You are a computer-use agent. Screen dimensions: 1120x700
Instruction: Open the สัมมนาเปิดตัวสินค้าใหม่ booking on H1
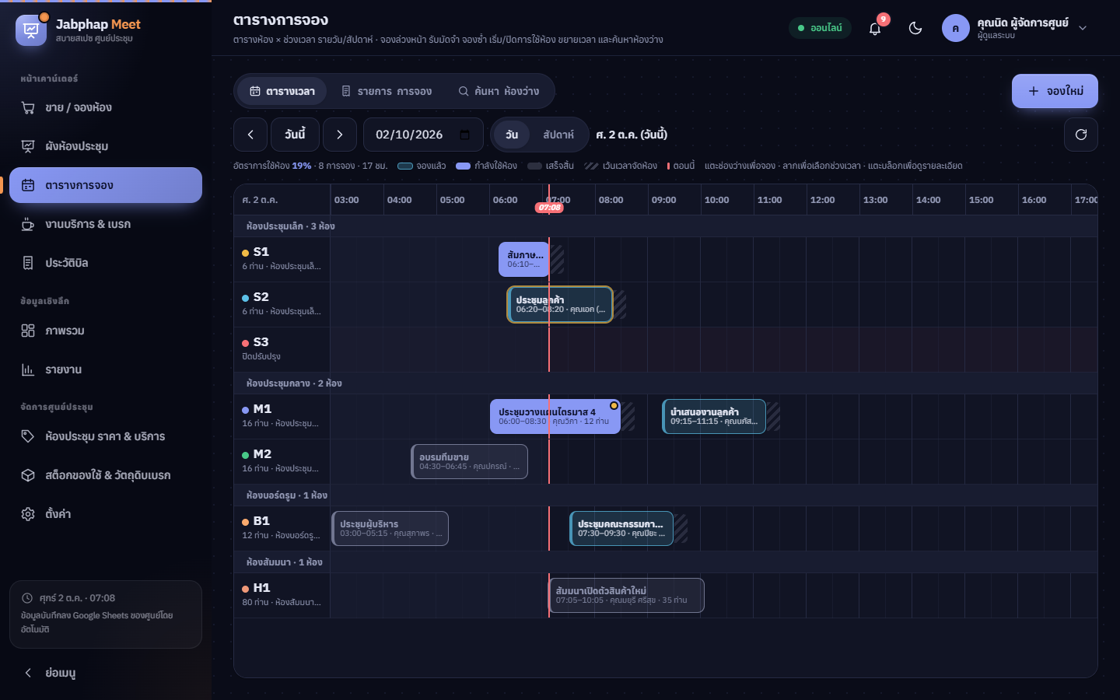point(626,595)
